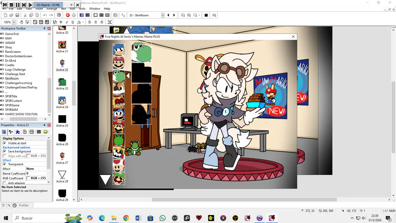The width and height of the screenshot is (396, 223).
Task: Click the Wipe color RGB swatch
Action: 28,156
